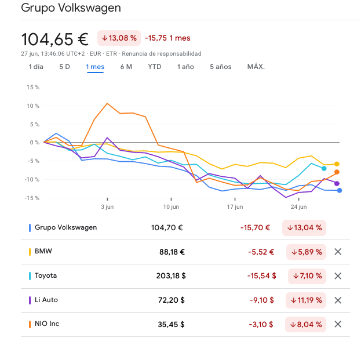This screenshot has height=341, width=361.
Task: Open the Toyota stock entry
Action: 46,276
